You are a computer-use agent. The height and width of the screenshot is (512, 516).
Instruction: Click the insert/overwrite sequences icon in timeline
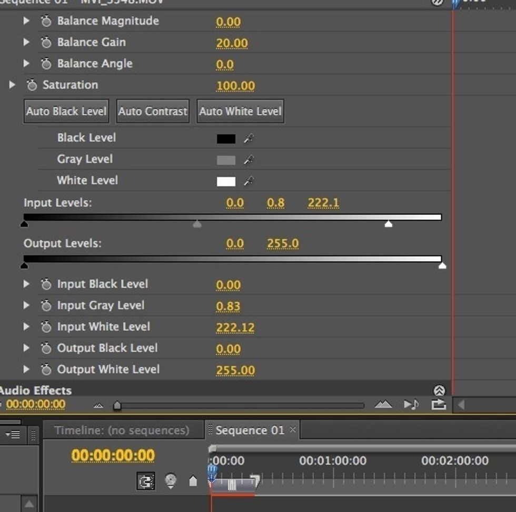[146, 481]
